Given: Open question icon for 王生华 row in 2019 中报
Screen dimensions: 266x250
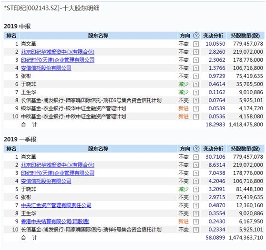Looking at the screenshot, I should (196, 92).
